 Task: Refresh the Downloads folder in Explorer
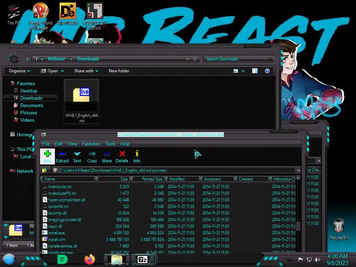coord(195,59)
